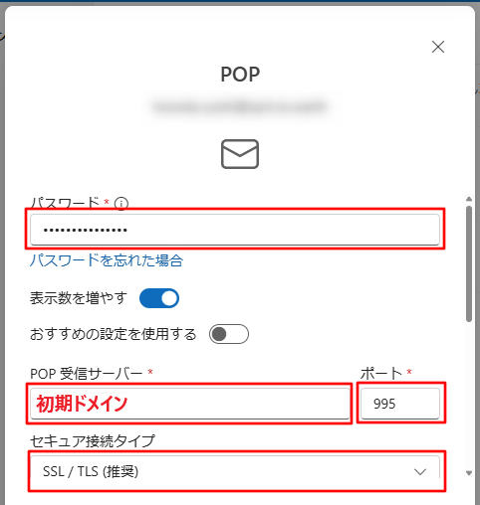Click the POP 受信サーバー input field
The height and width of the screenshot is (505, 480).
pos(190,404)
